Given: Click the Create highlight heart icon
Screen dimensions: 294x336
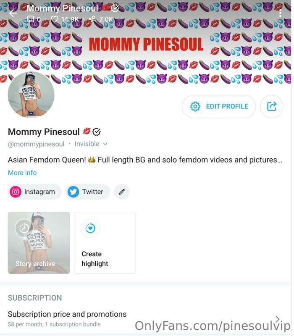Looking at the screenshot, I should tap(90, 229).
